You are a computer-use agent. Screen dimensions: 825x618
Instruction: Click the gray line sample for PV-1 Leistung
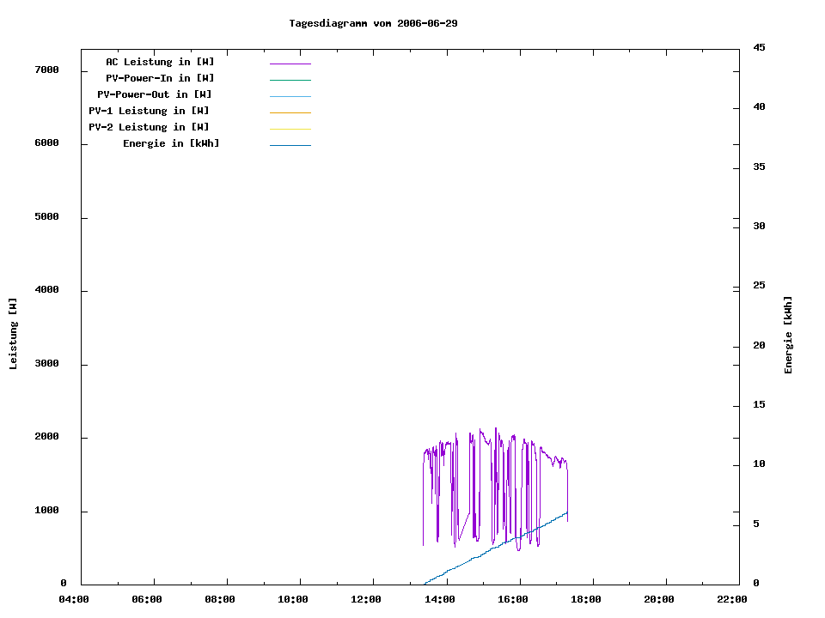[x=290, y=112]
